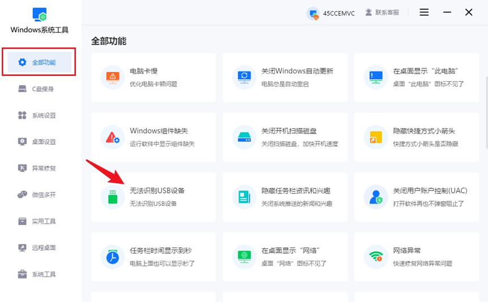Viewport: 488px width, 302px height.
Task: Click the disk icon beside C盘瘦身
Action: tap(22, 89)
